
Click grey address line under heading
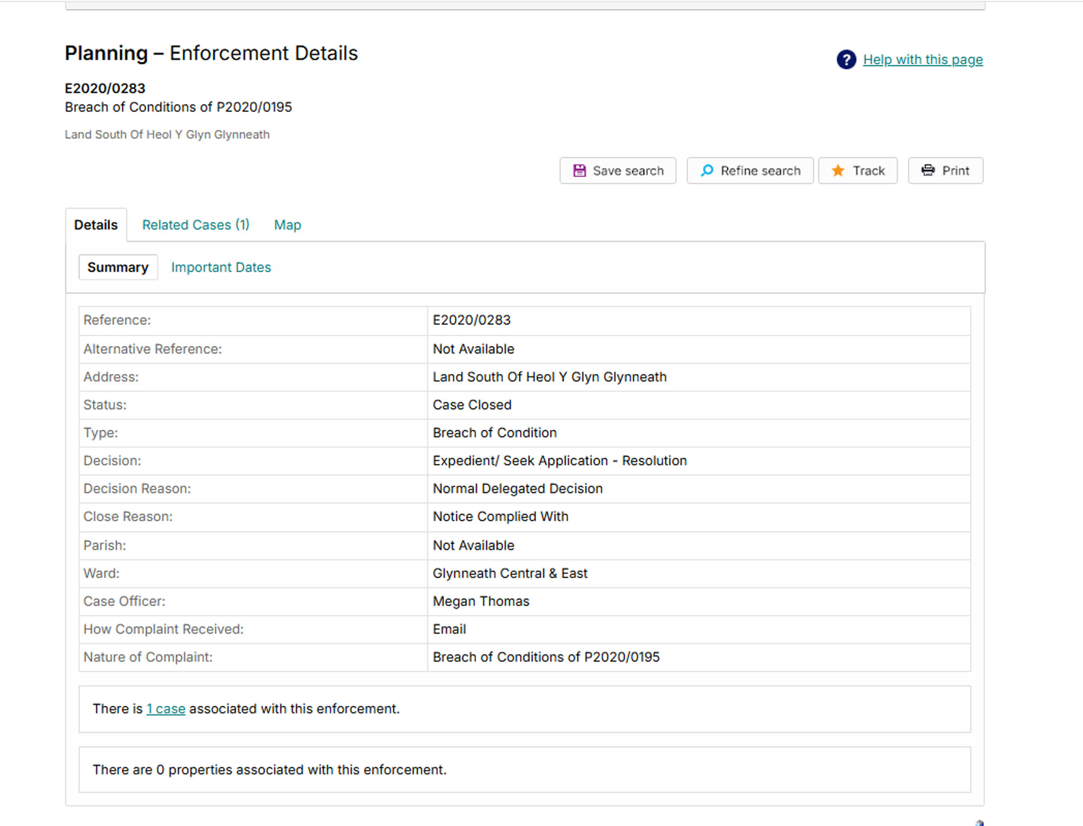point(167,134)
